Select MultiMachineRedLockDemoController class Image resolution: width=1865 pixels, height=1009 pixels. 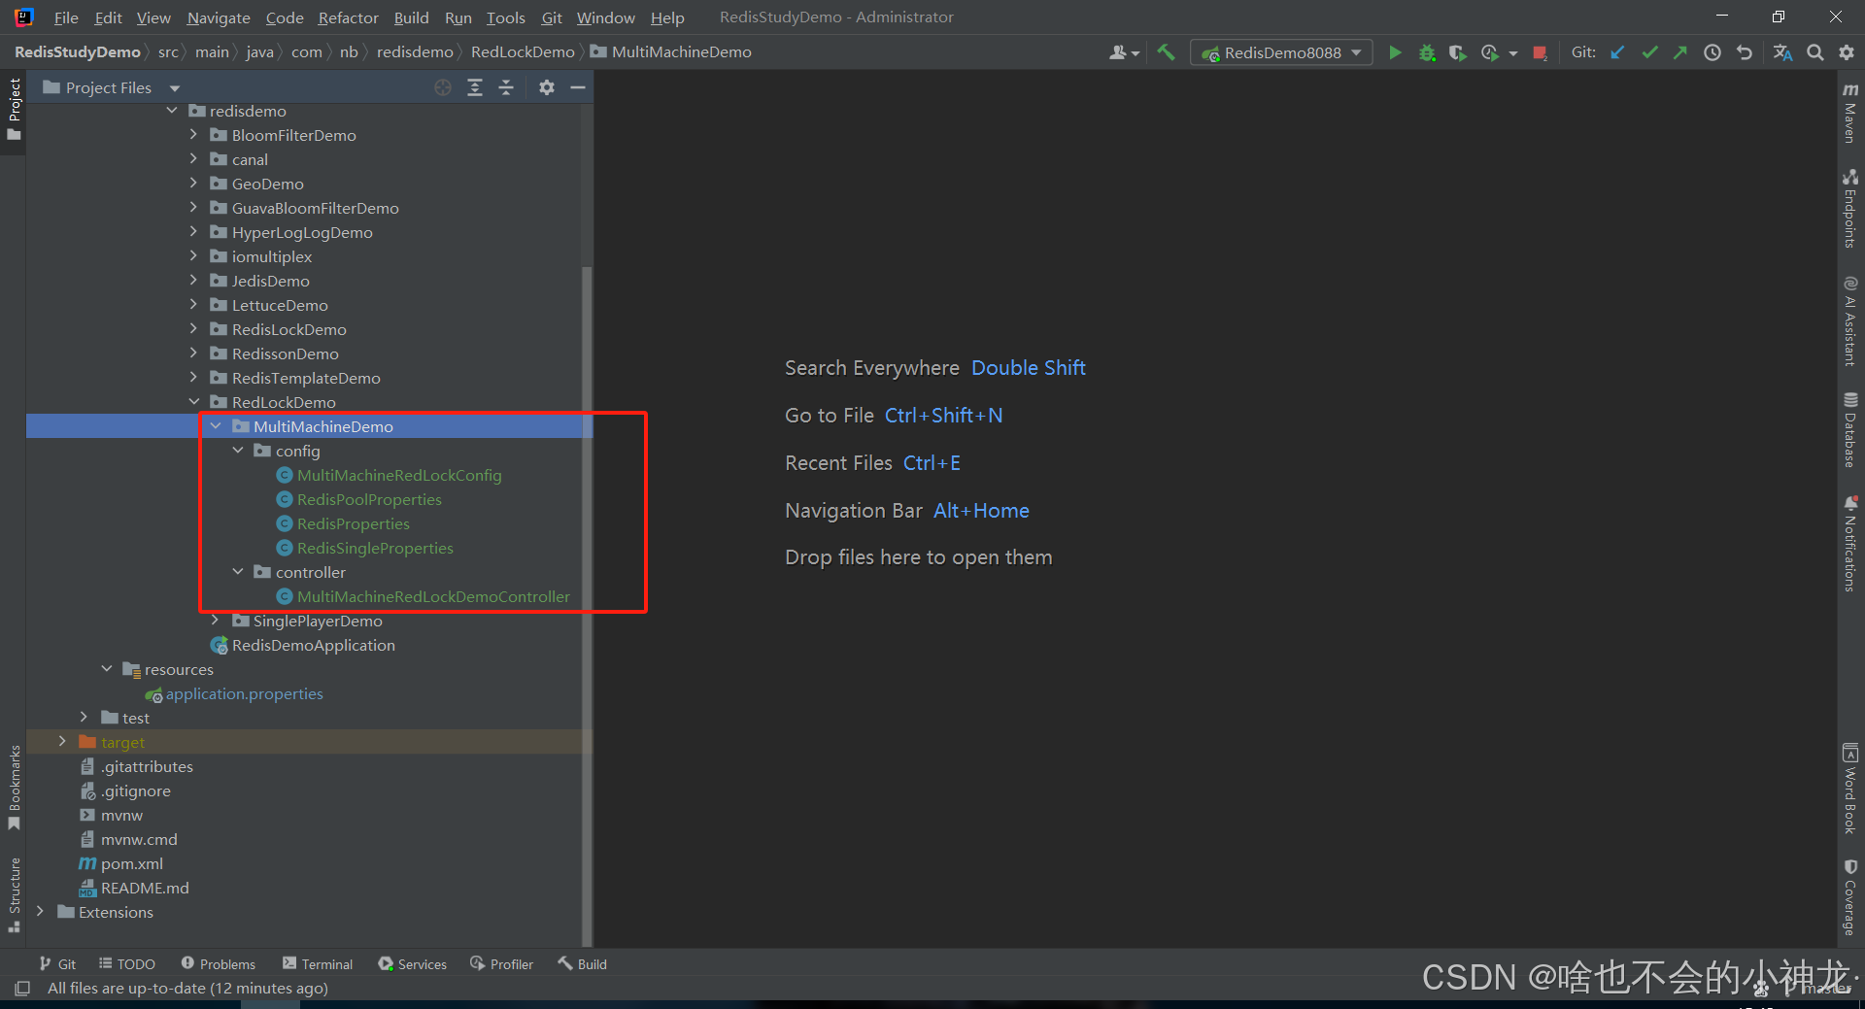(433, 596)
